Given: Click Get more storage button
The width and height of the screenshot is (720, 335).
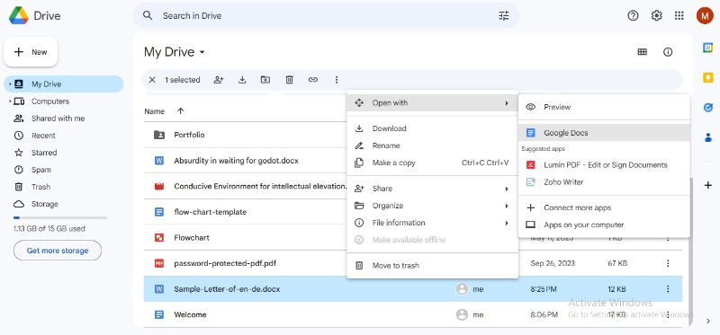Looking at the screenshot, I should [58, 251].
